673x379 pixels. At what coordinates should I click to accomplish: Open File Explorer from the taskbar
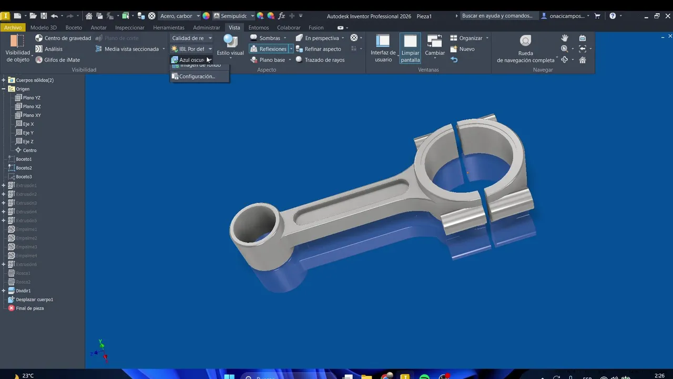tap(366, 376)
